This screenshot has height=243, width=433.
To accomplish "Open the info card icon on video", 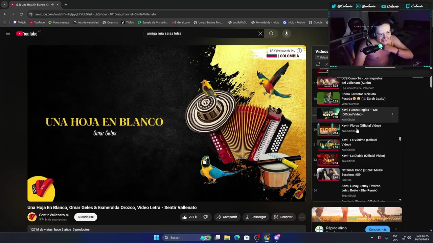I will coord(299,51).
